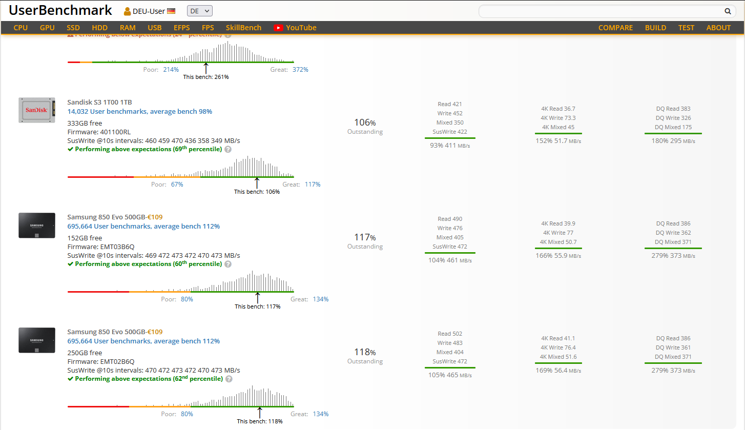Open the BUILD page
745x430 pixels.
pos(655,28)
